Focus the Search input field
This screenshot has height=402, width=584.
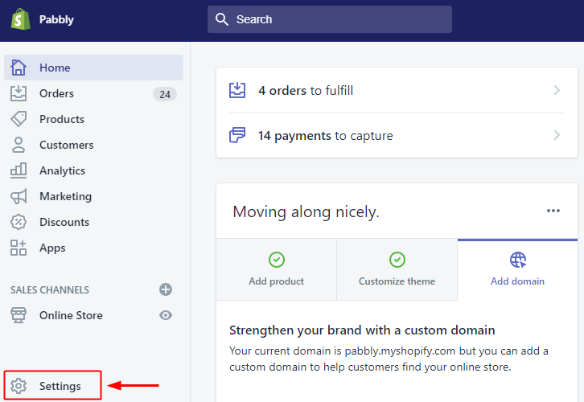point(330,19)
